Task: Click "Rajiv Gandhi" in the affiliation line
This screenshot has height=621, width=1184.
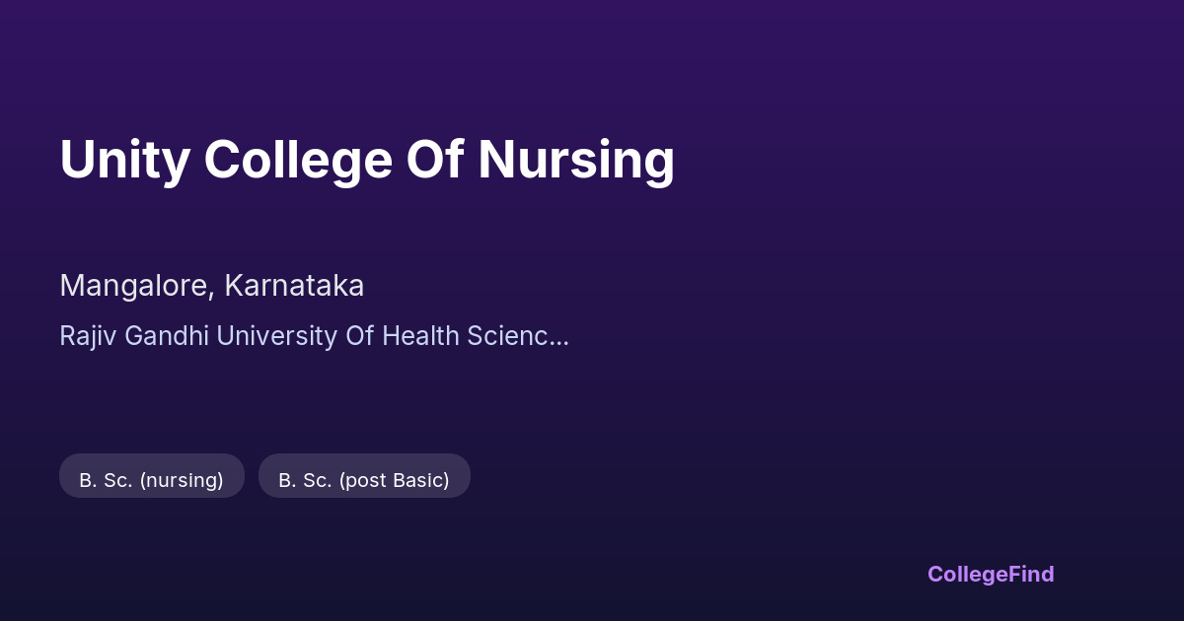Action: coord(134,336)
